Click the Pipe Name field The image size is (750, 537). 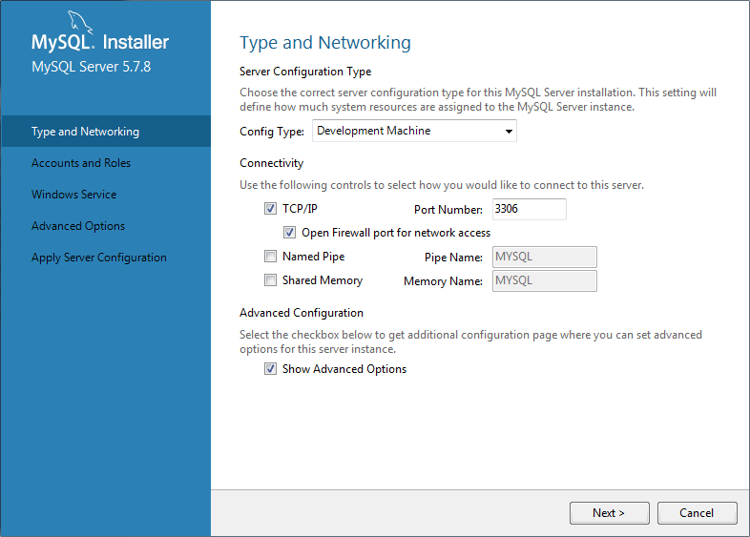[544, 257]
